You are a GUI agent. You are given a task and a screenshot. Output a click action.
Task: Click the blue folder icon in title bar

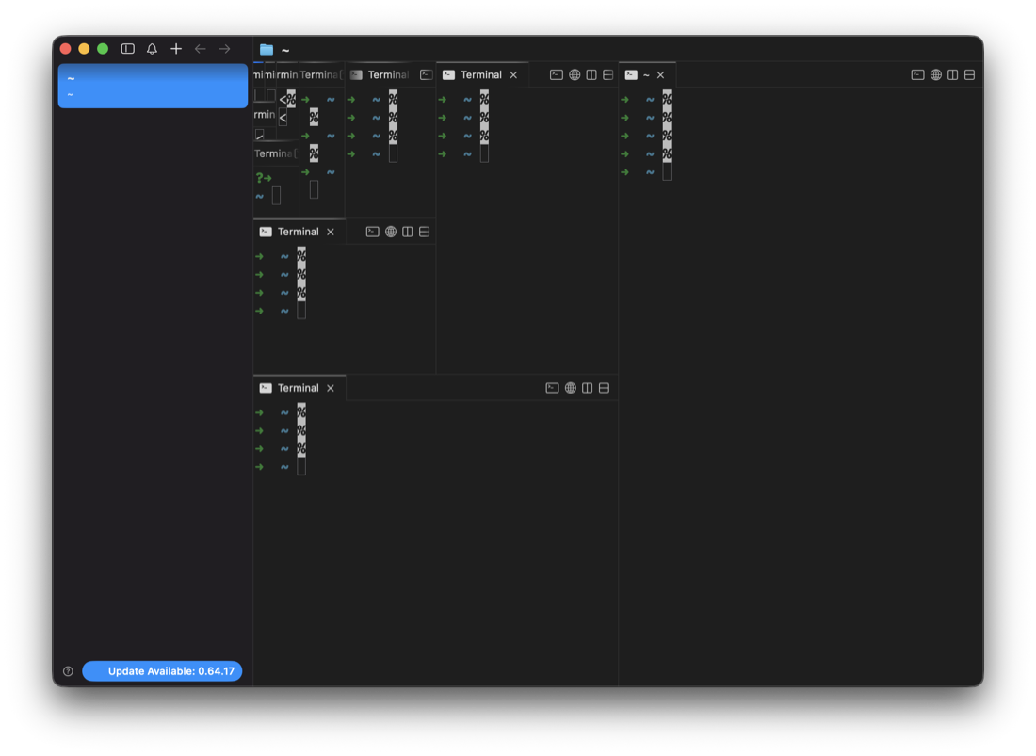267,50
